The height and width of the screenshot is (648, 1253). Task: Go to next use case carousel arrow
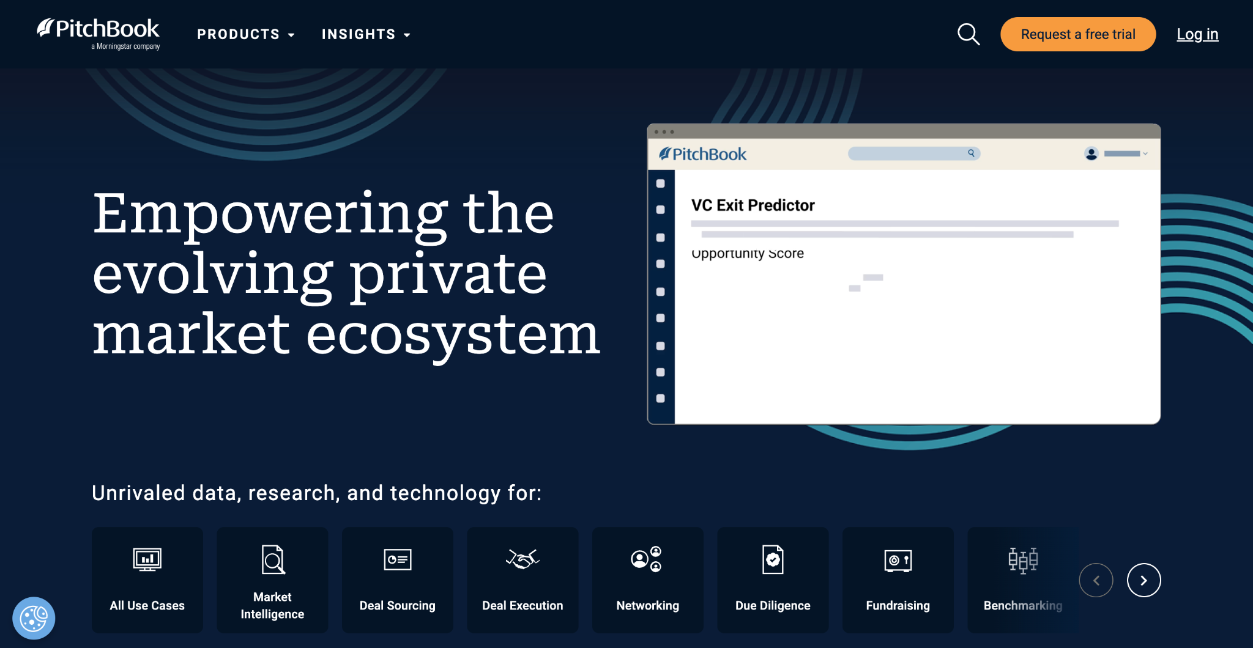1144,580
